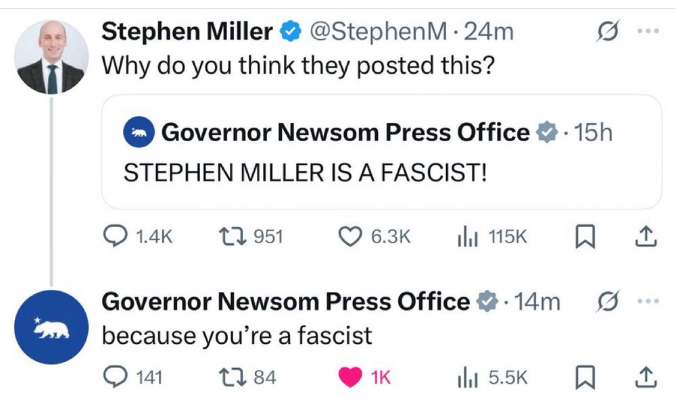Open Stephen Miller's profile picture
The height and width of the screenshot is (410, 676).
[52, 57]
